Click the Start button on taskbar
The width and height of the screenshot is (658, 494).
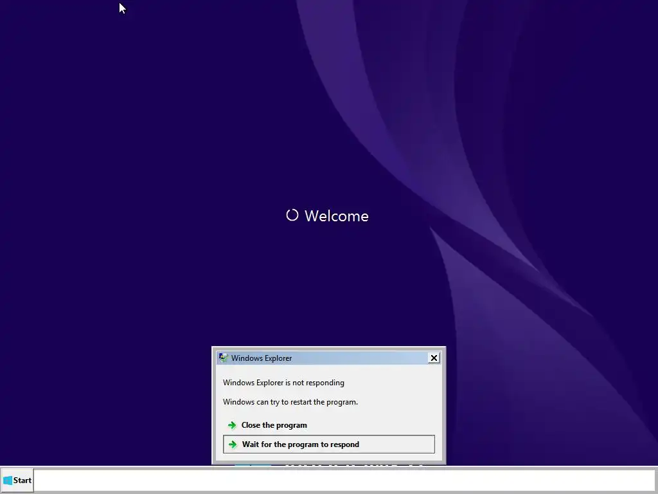[x=17, y=480]
